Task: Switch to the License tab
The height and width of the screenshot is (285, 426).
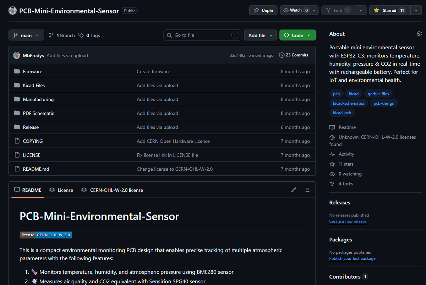Action: click(x=61, y=190)
